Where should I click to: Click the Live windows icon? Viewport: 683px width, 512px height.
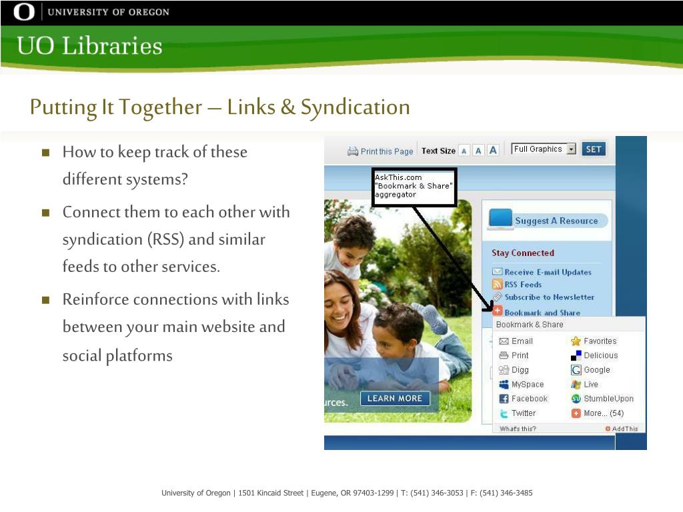coord(576,385)
